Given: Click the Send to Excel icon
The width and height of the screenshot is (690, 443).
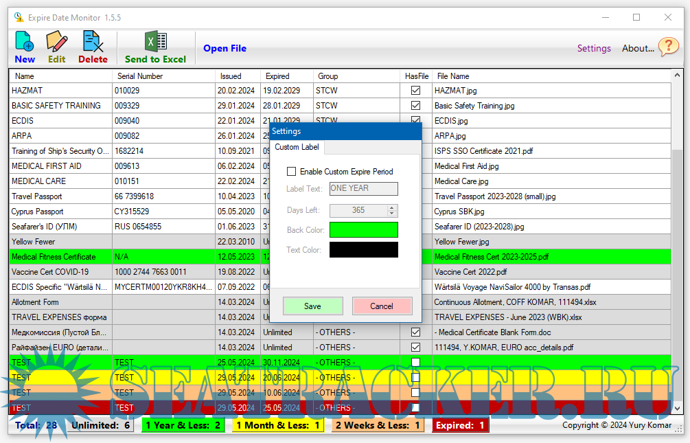Looking at the screenshot, I should pos(155,43).
